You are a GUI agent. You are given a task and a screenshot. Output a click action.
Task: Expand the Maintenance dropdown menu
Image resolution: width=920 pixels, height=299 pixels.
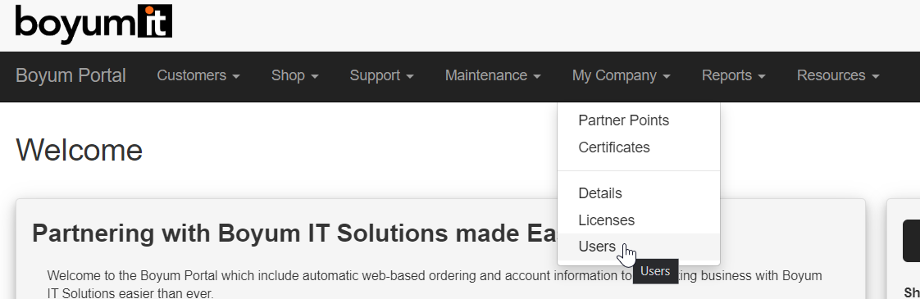pyautogui.click(x=493, y=75)
